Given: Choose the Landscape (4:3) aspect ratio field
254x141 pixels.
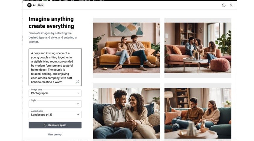Looking at the screenshot, I should click(55, 115).
